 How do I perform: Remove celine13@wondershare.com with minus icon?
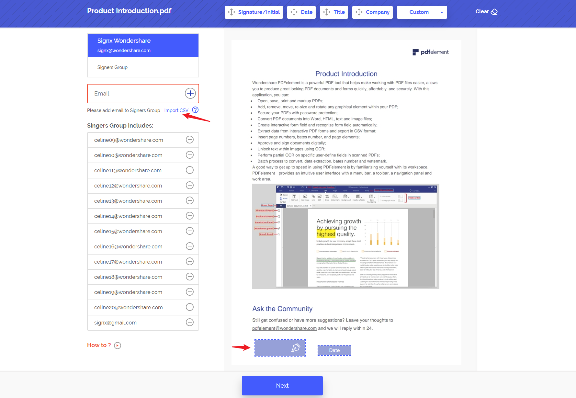click(x=190, y=200)
